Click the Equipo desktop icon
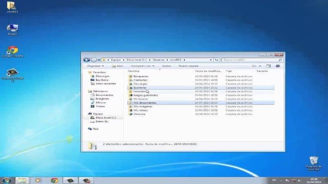Image resolution: width=328 pixels, height=184 pixels. [x=12, y=30]
